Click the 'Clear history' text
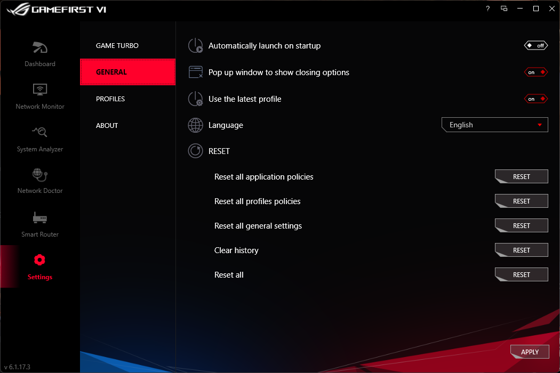This screenshot has height=373, width=560. [x=236, y=250]
